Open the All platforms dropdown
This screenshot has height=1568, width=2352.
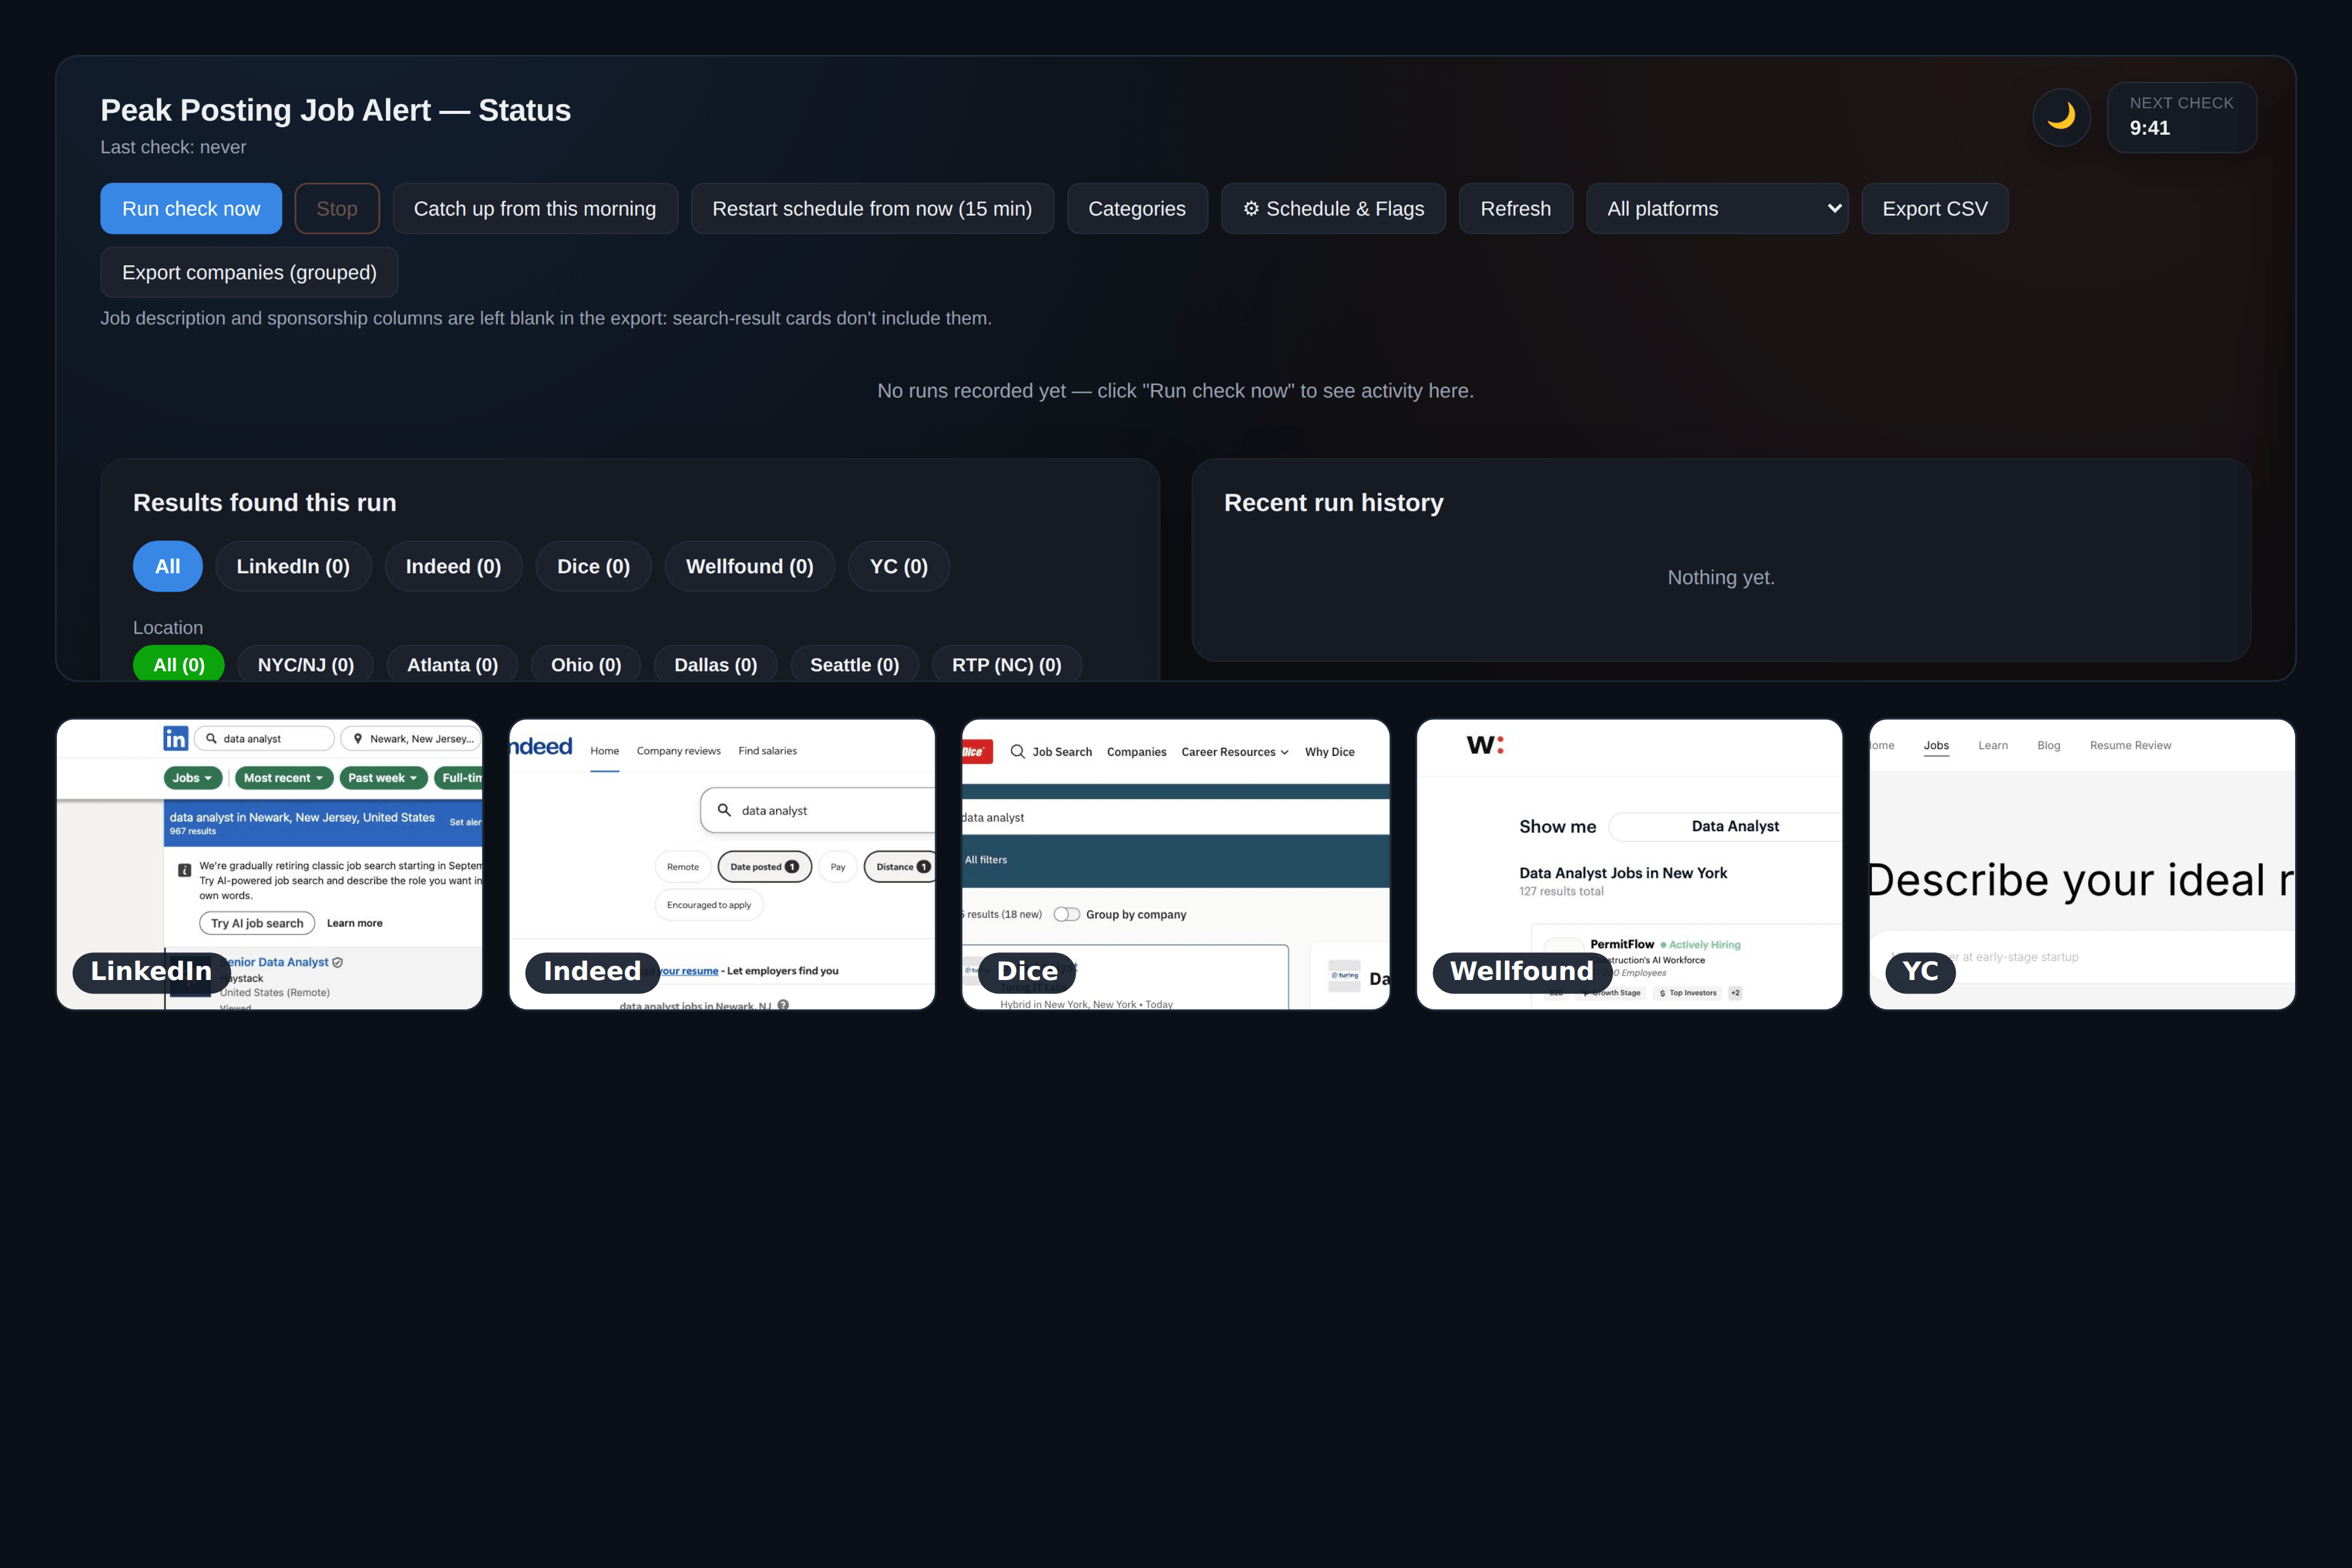[x=1717, y=208]
